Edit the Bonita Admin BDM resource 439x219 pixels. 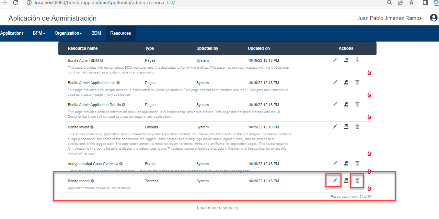pyautogui.click(x=335, y=60)
